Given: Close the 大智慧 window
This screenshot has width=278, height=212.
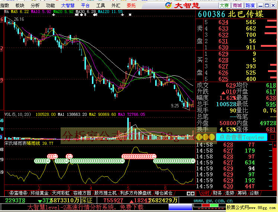Looking at the screenshot, I should (x=273, y=6).
